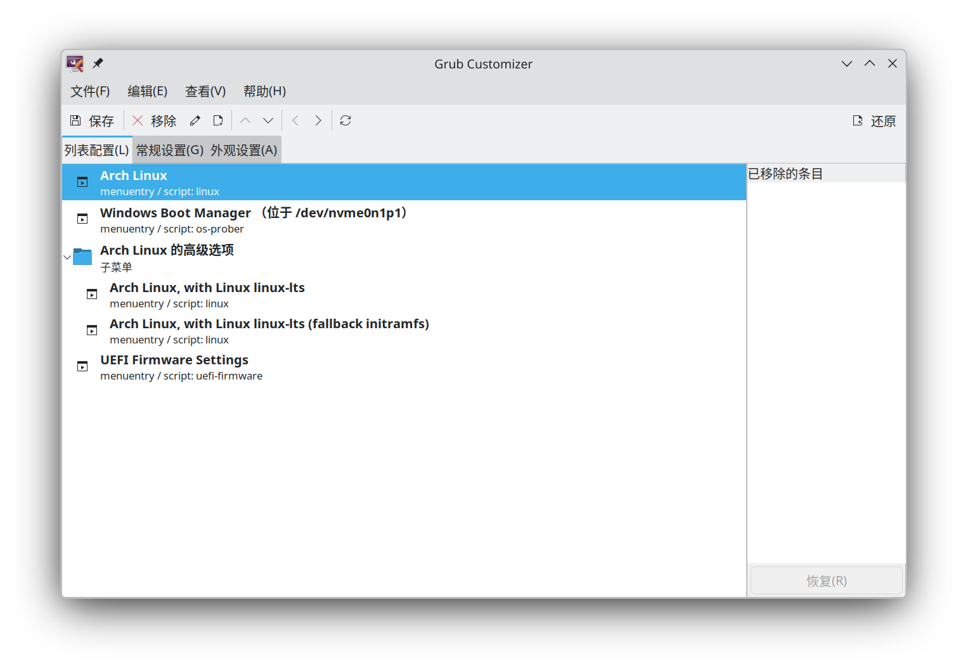Click the icon beside Arch Linux, with Linux linux-lts
This screenshot has width=968, height=671.
click(92, 294)
